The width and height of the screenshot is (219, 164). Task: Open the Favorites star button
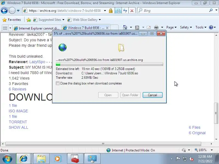11,20
